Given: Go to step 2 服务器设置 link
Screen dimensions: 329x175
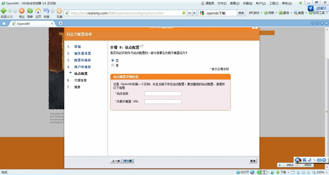Looking at the screenshot, I should coord(83,53).
